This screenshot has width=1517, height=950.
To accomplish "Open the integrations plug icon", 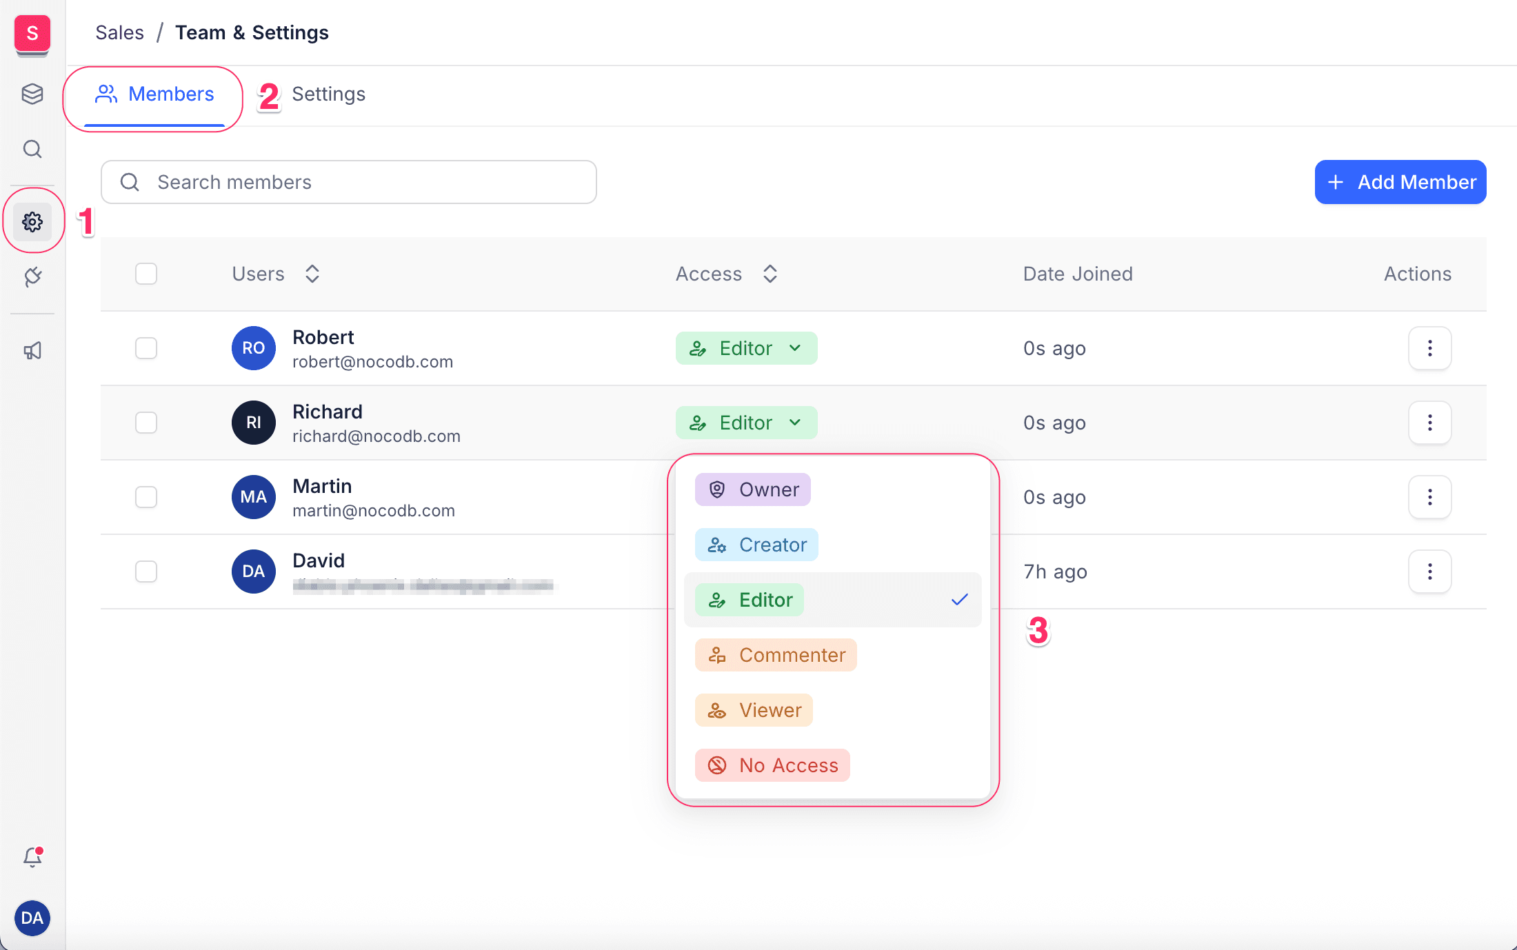I will [x=32, y=277].
